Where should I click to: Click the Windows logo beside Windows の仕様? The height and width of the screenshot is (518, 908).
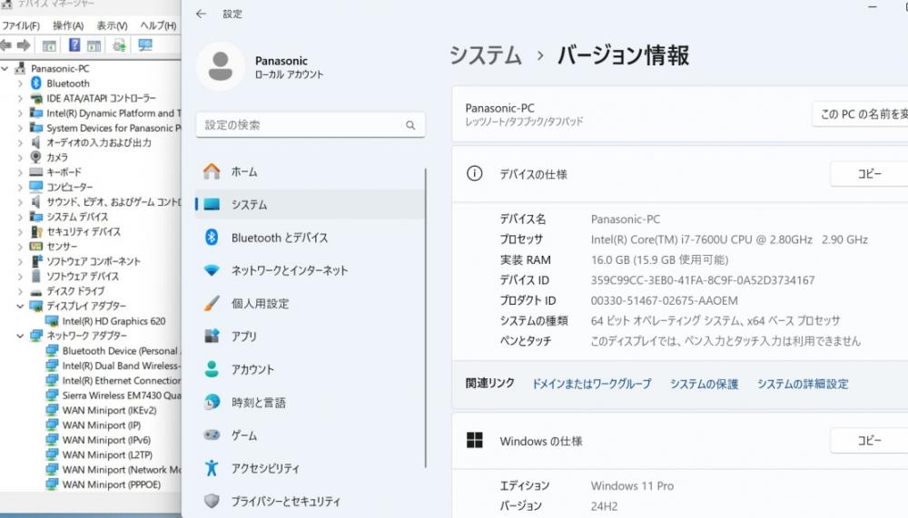point(475,441)
